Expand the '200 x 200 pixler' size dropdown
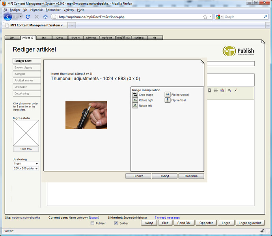This screenshot has width=272, height=236. (x=26, y=169)
